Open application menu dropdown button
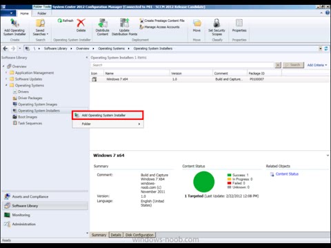Viewport: 331px width, 248px height. (8, 13)
